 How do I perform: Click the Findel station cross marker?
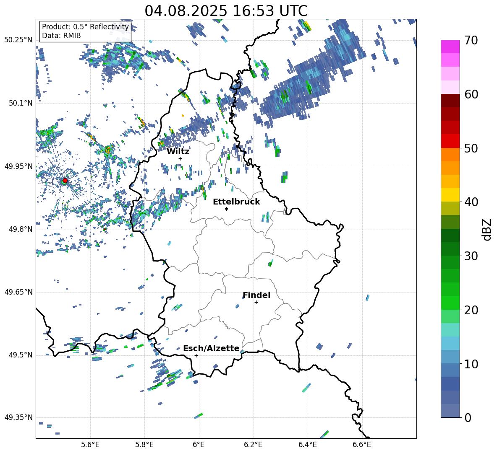(256, 303)
